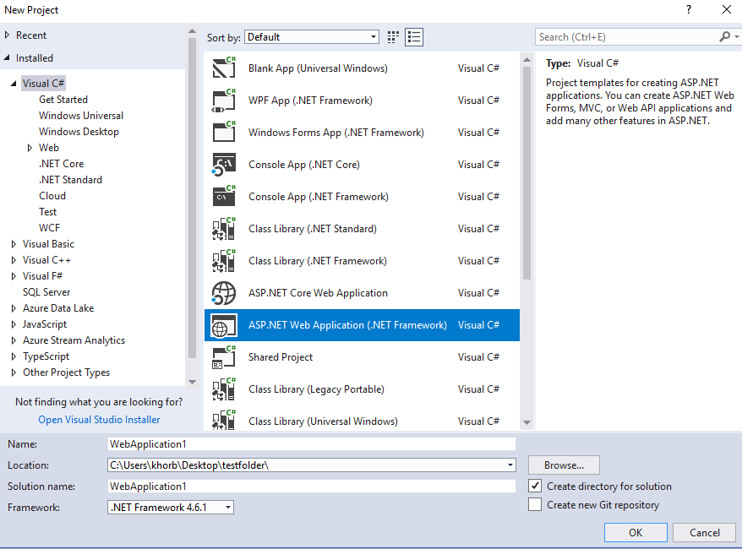Click Browse to choose a location

(x=564, y=465)
